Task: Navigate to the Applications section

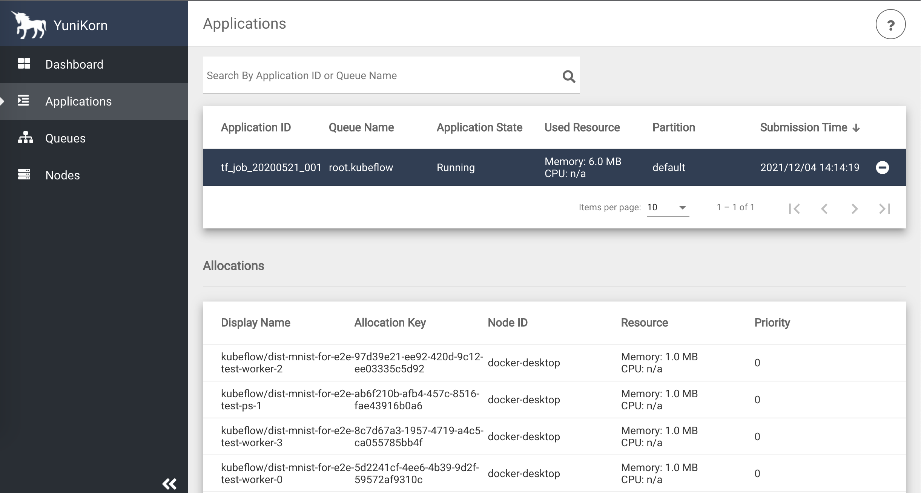Action: [94, 101]
